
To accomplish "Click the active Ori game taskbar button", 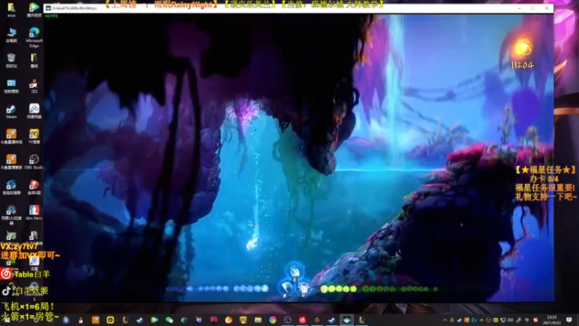I will (347, 320).
